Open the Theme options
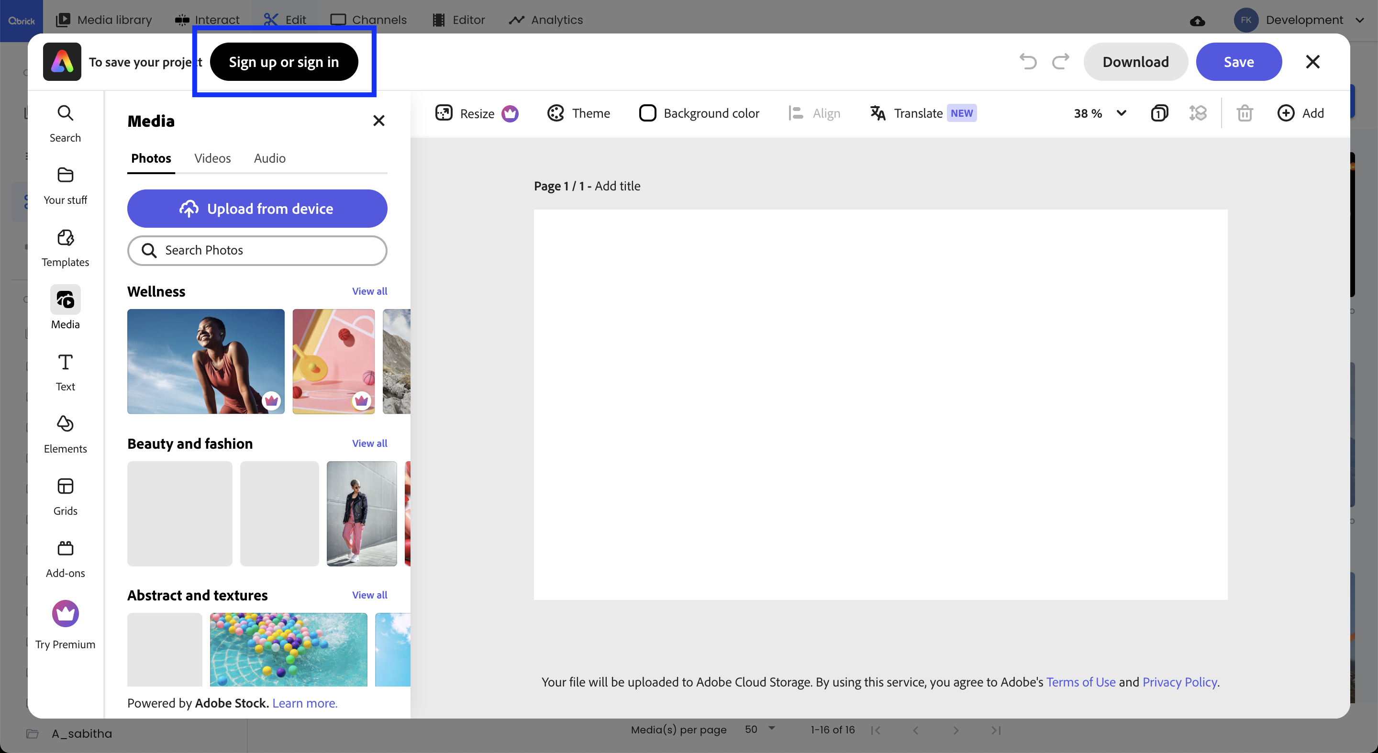The width and height of the screenshot is (1378, 753). tap(578, 113)
